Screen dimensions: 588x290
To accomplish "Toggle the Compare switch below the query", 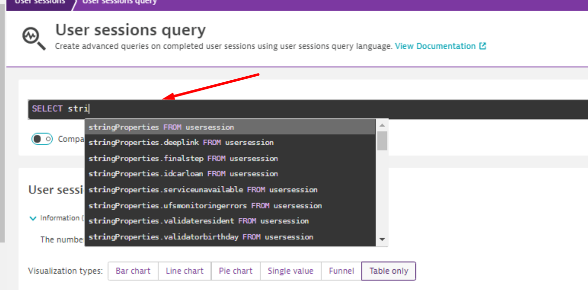I will 42,139.
